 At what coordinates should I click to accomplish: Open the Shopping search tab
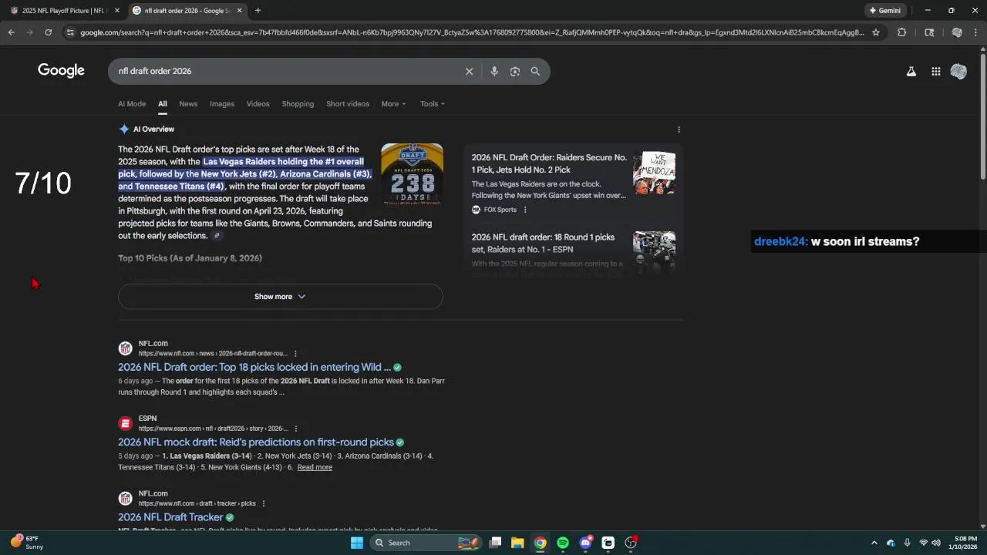pyautogui.click(x=298, y=104)
